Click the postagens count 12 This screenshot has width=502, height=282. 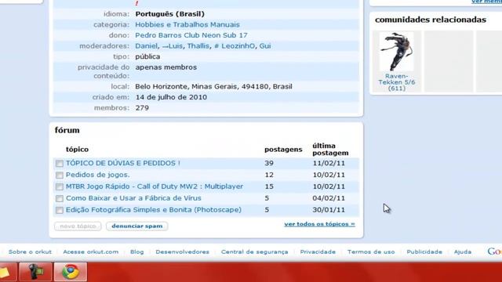point(269,175)
